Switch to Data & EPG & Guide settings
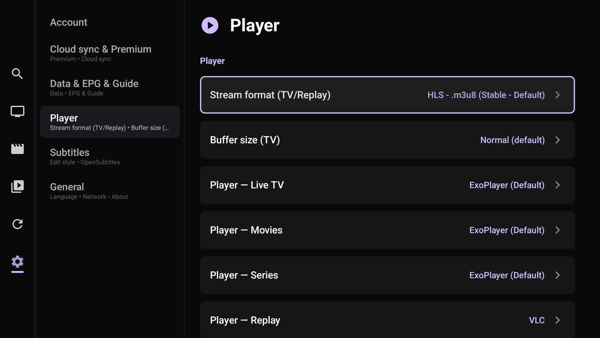The width and height of the screenshot is (600, 338). (94, 88)
